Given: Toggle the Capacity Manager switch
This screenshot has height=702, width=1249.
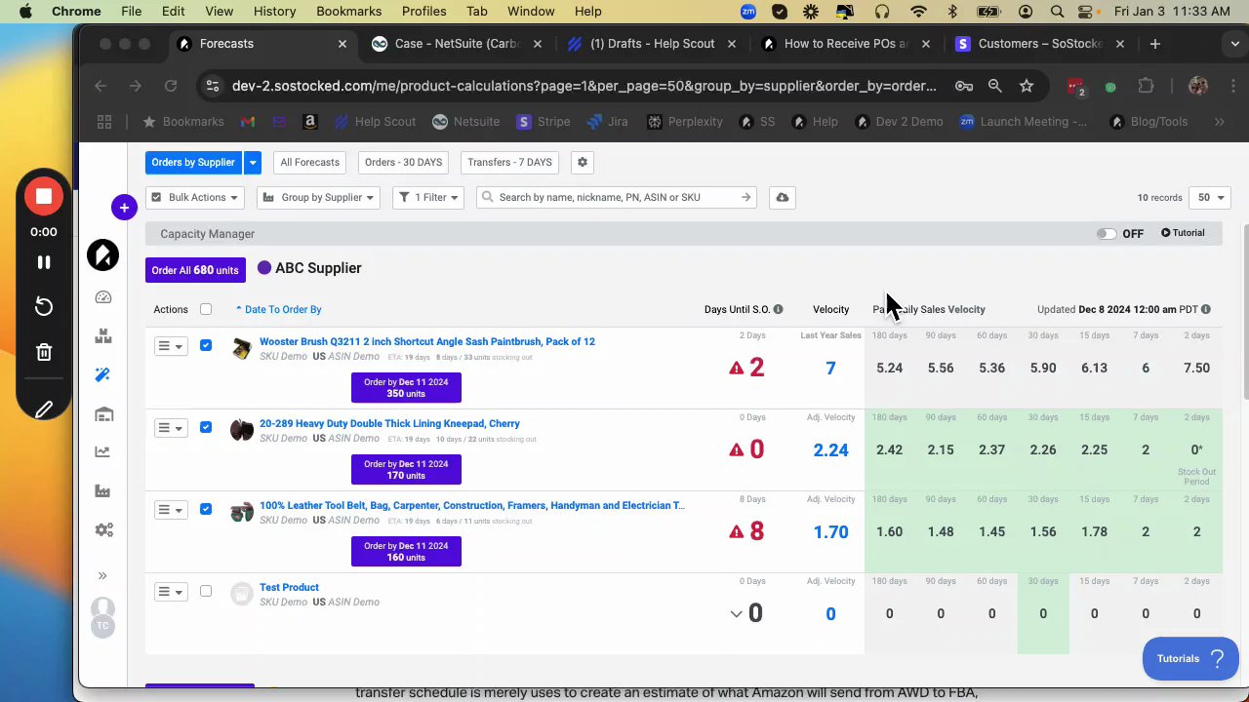Looking at the screenshot, I should coord(1106,234).
